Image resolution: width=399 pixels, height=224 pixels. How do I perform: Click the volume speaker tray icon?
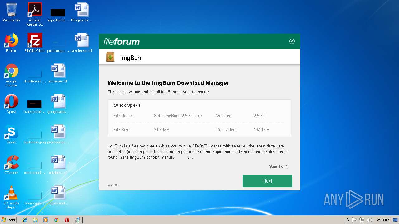(x=369, y=220)
